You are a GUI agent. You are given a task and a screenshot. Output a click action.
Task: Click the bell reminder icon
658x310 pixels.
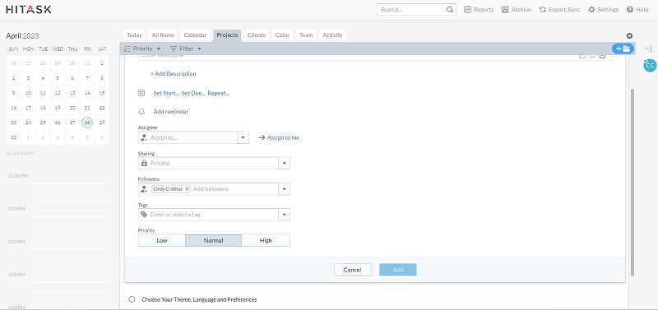pyautogui.click(x=141, y=112)
